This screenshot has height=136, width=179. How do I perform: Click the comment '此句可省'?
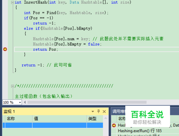tap(63, 65)
